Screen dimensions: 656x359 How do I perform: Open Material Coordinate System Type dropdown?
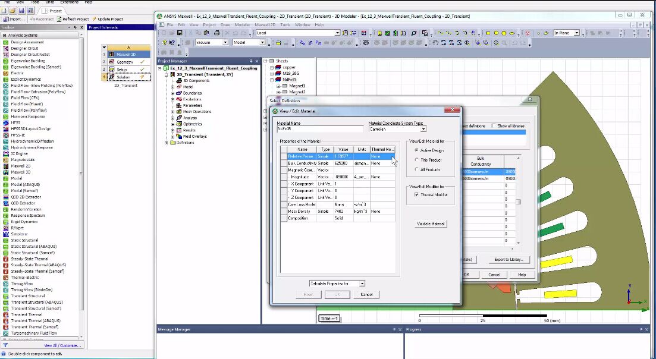[x=423, y=129]
